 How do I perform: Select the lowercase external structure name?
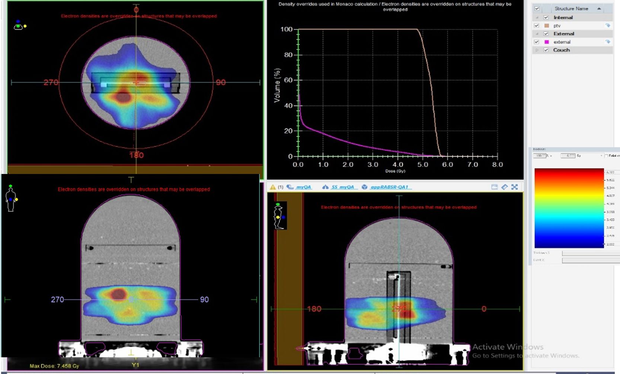tap(562, 42)
